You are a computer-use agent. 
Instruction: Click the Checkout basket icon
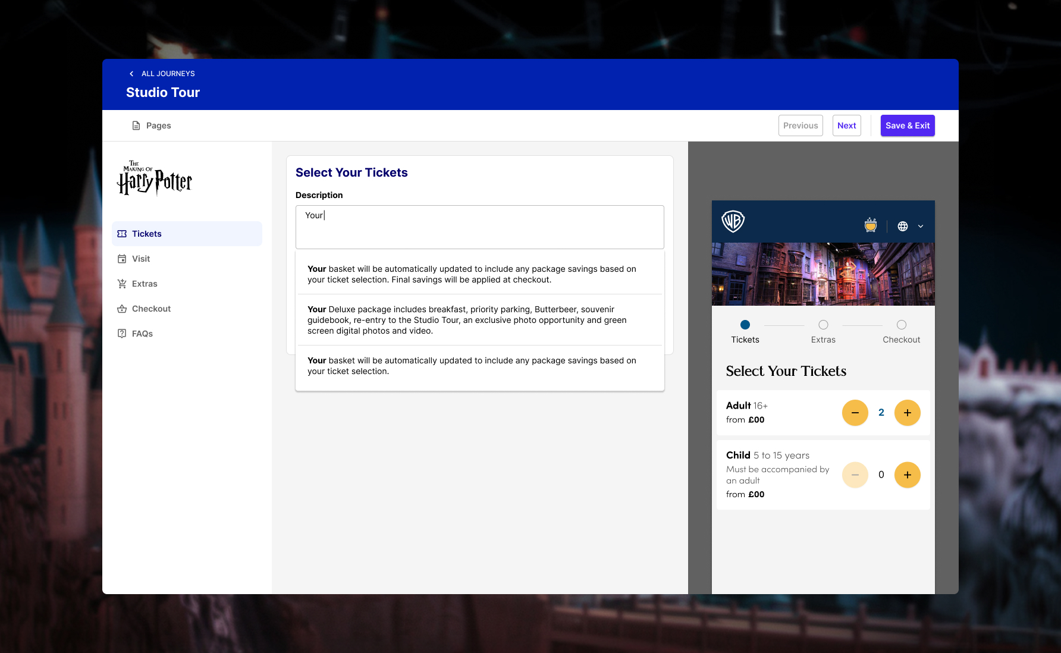click(122, 309)
